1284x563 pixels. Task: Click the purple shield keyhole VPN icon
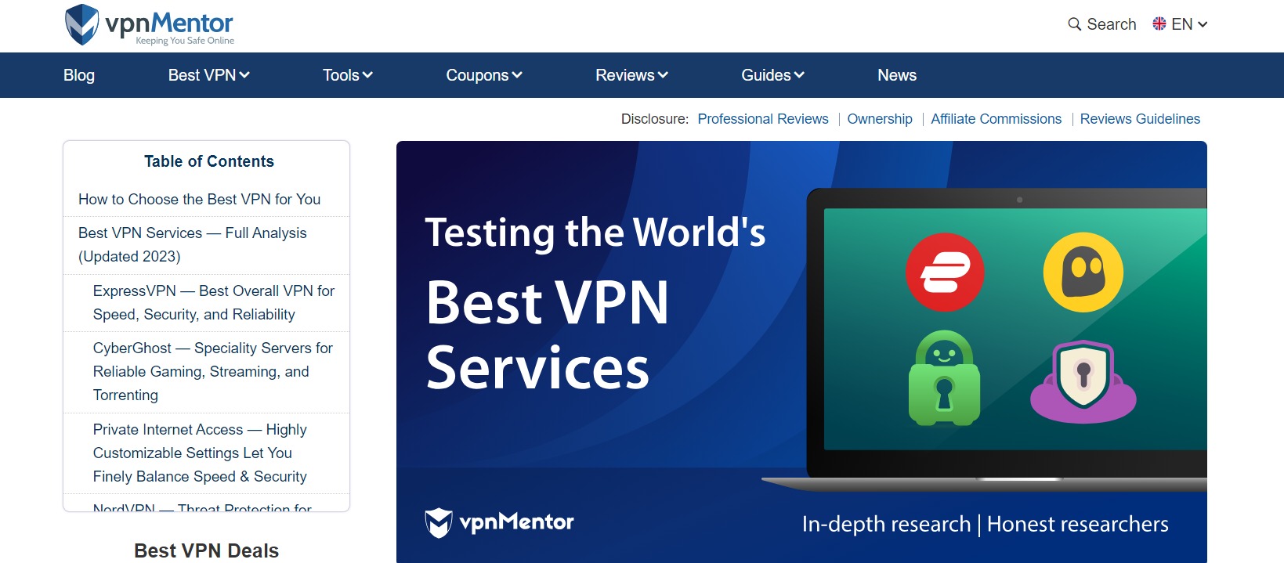1083,381
